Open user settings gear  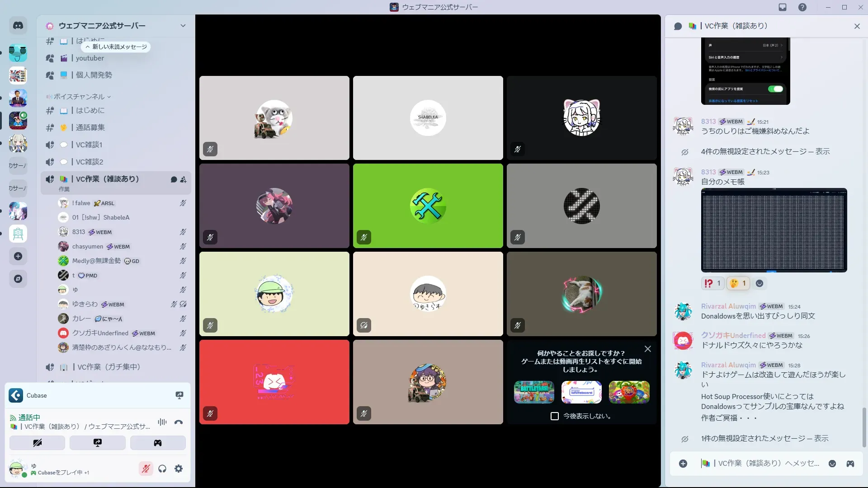click(179, 469)
